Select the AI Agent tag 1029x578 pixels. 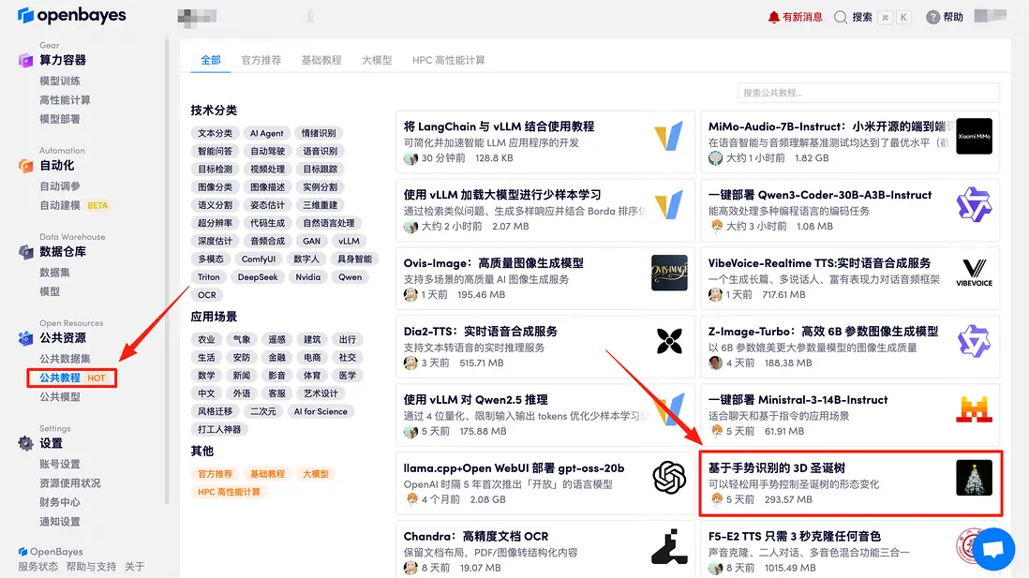click(266, 133)
